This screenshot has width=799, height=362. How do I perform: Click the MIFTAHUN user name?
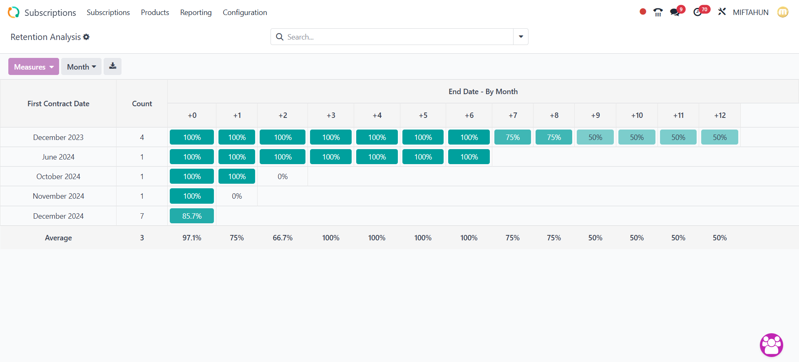click(x=750, y=12)
